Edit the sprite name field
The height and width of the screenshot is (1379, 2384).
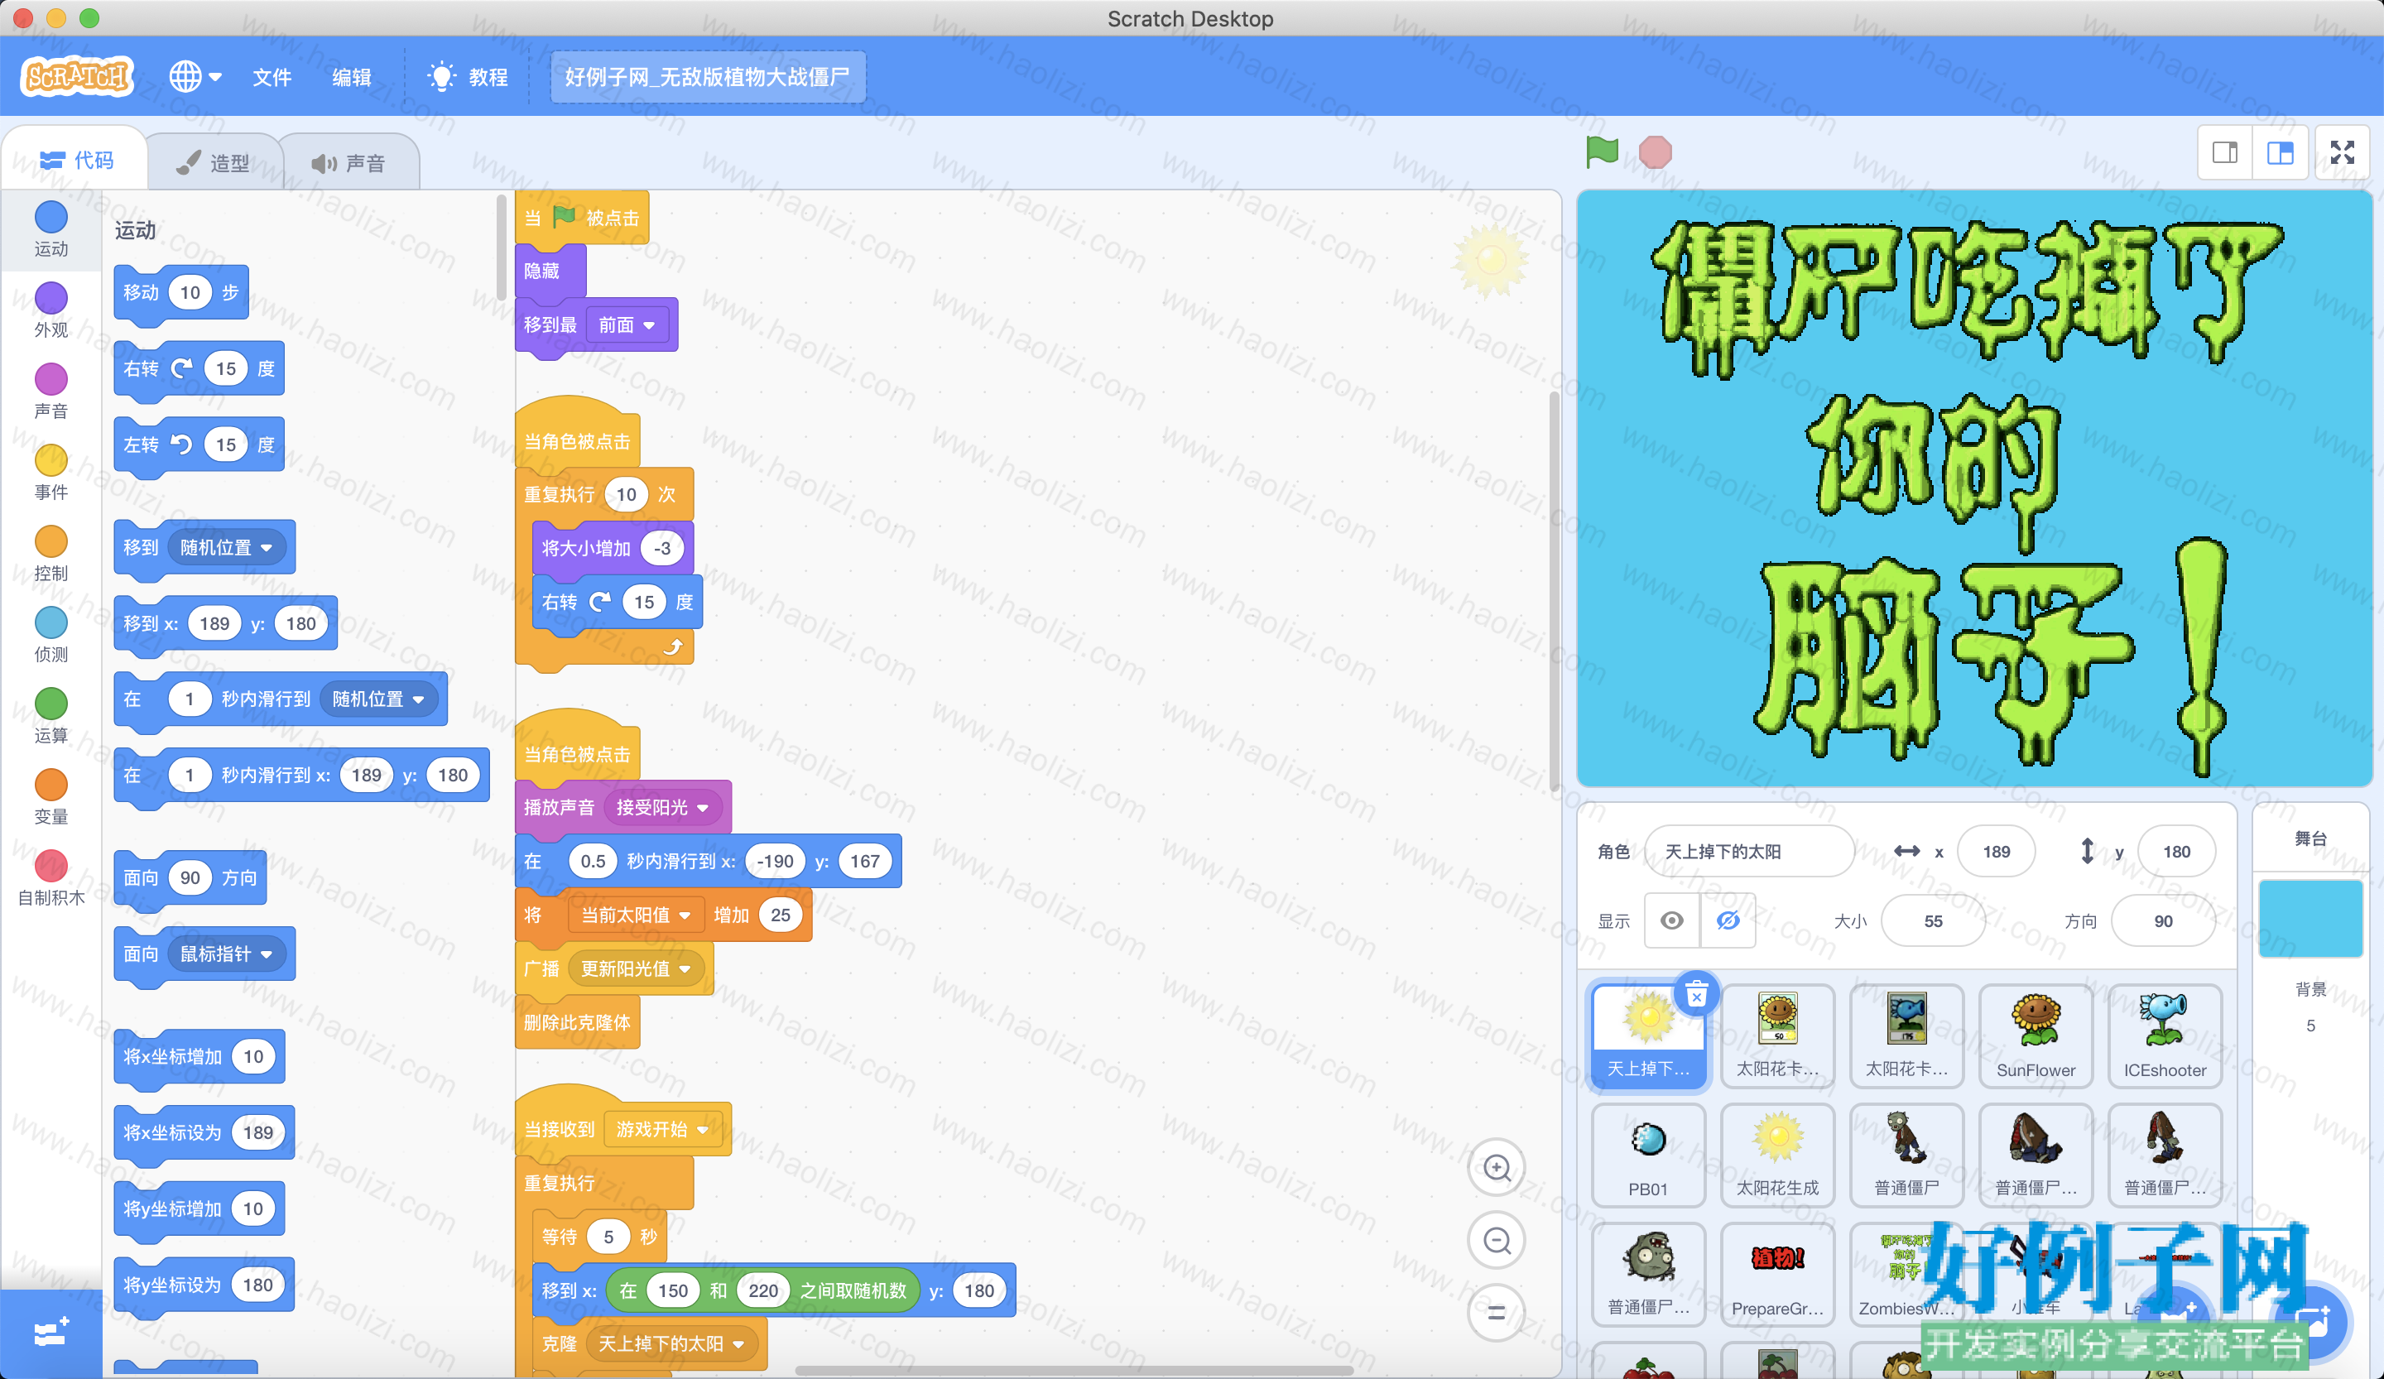(1748, 851)
